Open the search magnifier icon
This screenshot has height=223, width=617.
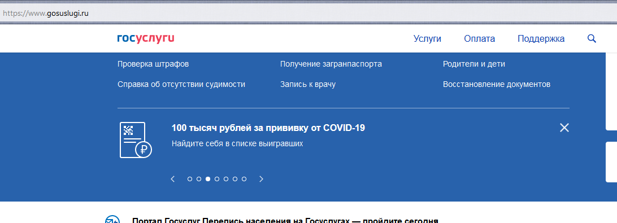[592, 38]
